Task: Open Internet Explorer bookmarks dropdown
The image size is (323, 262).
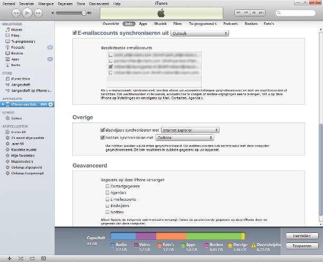Action: (190, 130)
